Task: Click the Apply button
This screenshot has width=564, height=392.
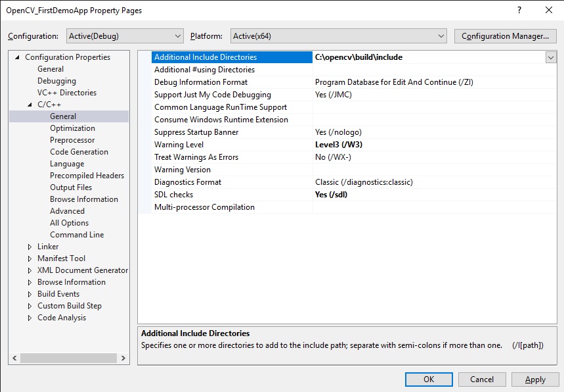Action: pos(535,379)
